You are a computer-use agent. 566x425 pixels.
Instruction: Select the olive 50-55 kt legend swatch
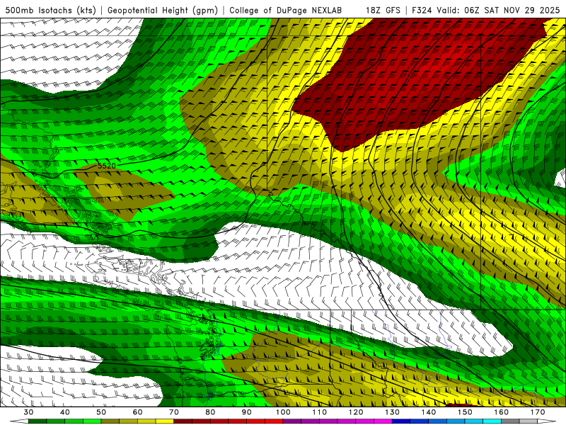click(x=110, y=421)
